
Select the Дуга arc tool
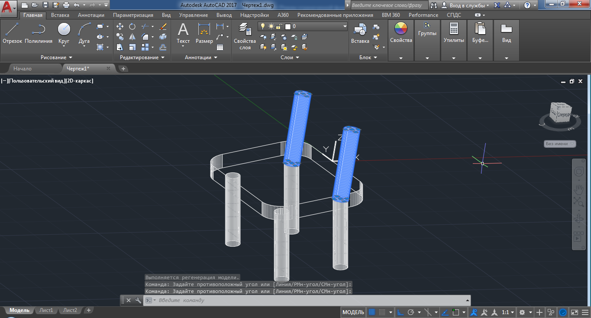point(84,33)
